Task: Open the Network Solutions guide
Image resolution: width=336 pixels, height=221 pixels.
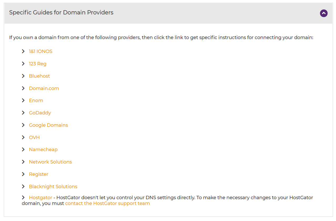Action: tap(50, 162)
